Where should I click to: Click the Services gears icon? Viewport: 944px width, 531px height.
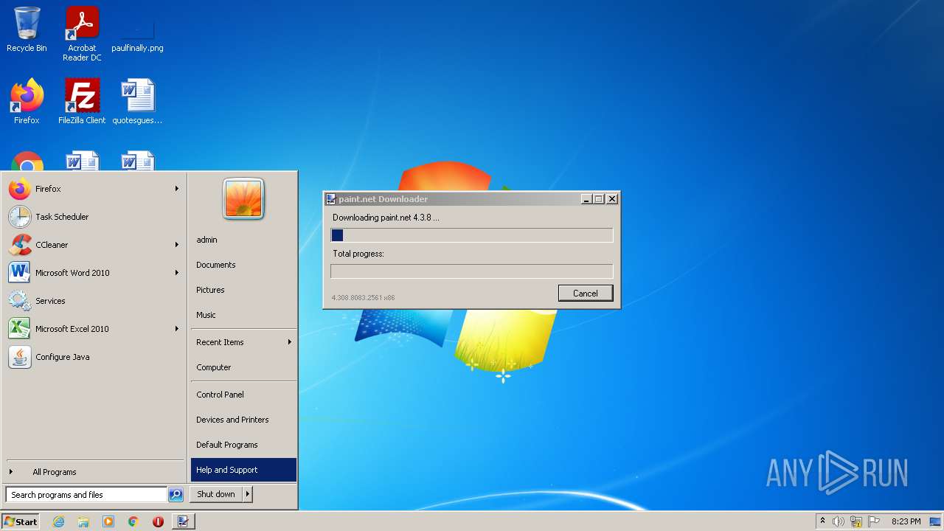click(x=20, y=301)
